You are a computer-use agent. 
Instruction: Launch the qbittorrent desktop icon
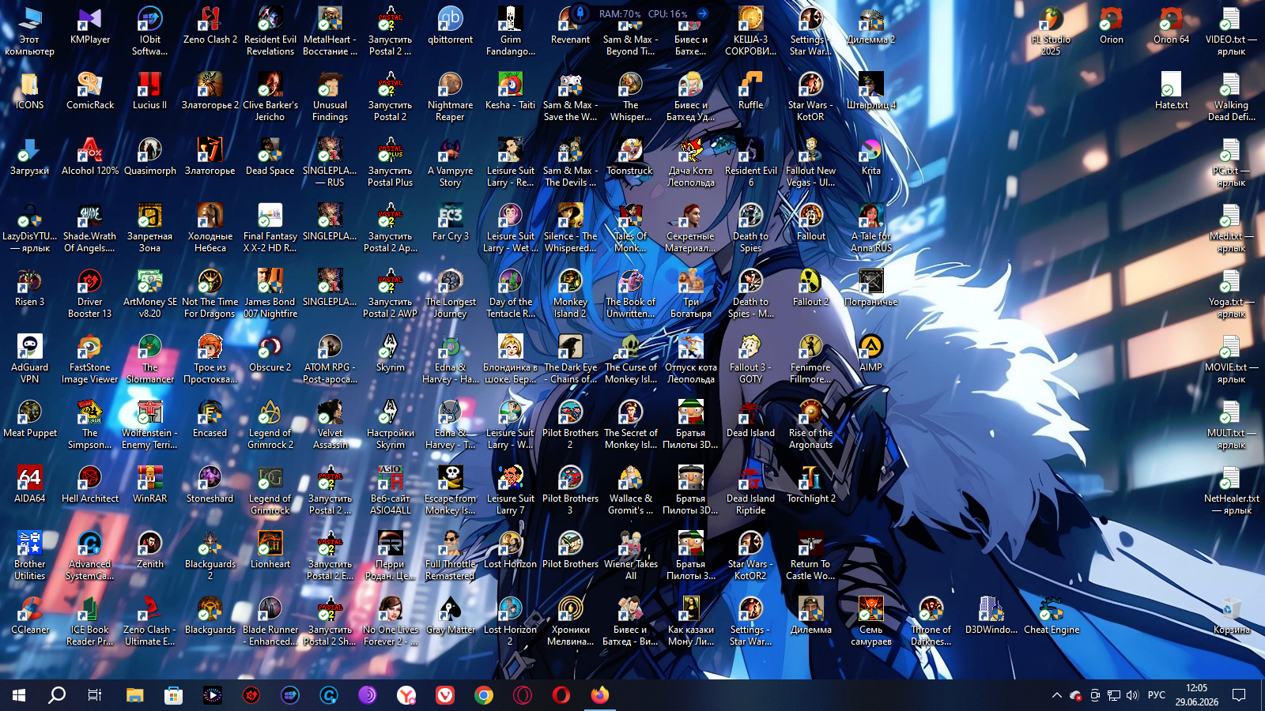(x=451, y=25)
